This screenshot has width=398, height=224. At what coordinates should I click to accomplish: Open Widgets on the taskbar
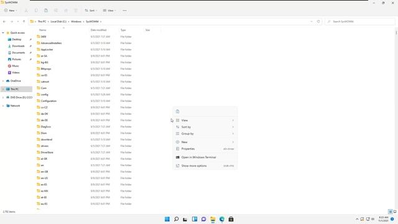click(x=195, y=219)
